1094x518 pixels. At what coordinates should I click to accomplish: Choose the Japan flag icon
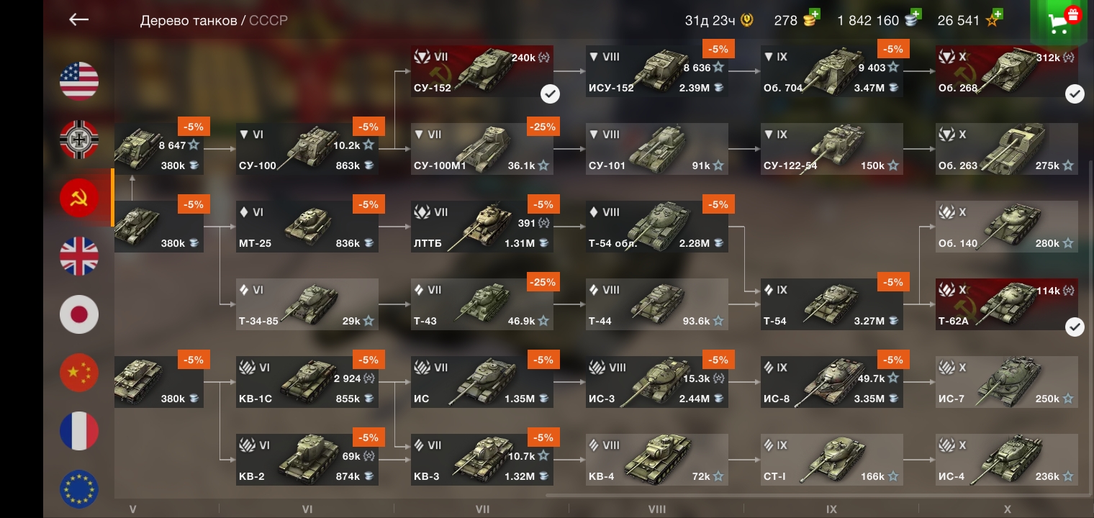79,314
